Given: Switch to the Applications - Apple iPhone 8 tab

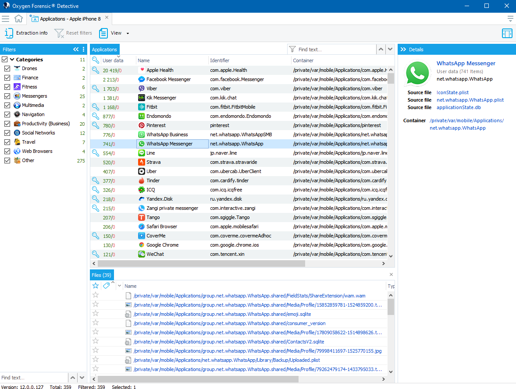Looking at the screenshot, I should (x=69, y=19).
